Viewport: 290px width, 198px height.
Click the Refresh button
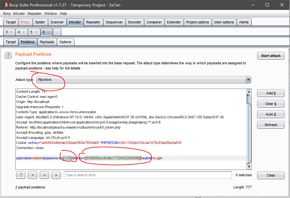271,125
